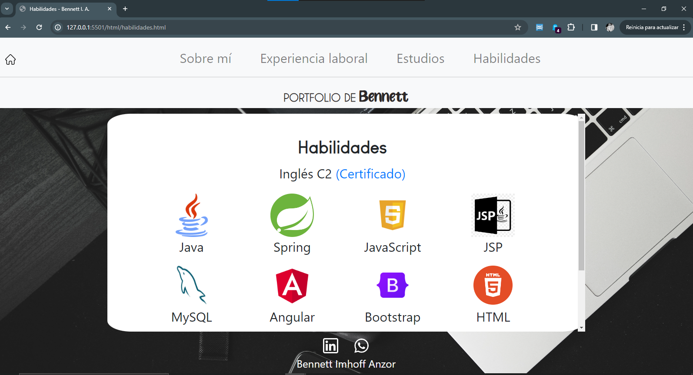The height and width of the screenshot is (375, 693).
Task: Click the Java label text
Action: [x=191, y=247]
